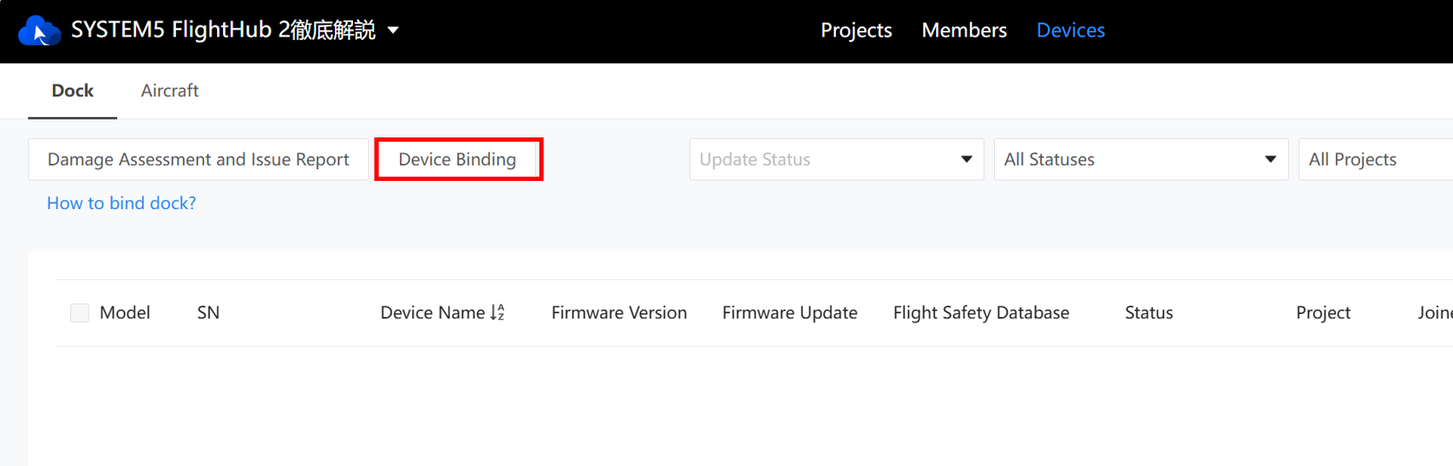Click the Firmware Update column header
1453x466 pixels.
[790, 313]
